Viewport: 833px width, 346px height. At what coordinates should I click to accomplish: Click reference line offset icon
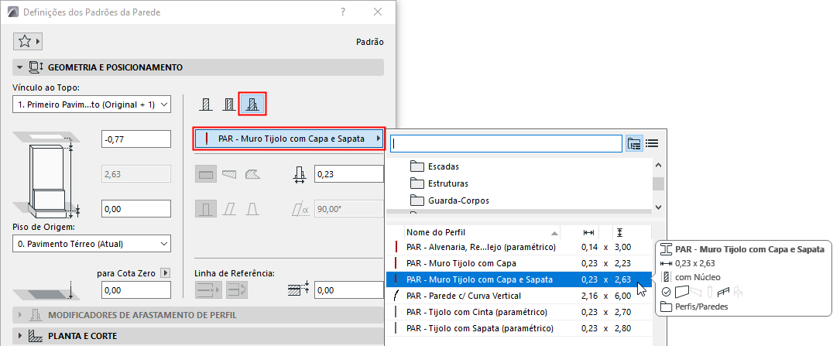tap(299, 290)
